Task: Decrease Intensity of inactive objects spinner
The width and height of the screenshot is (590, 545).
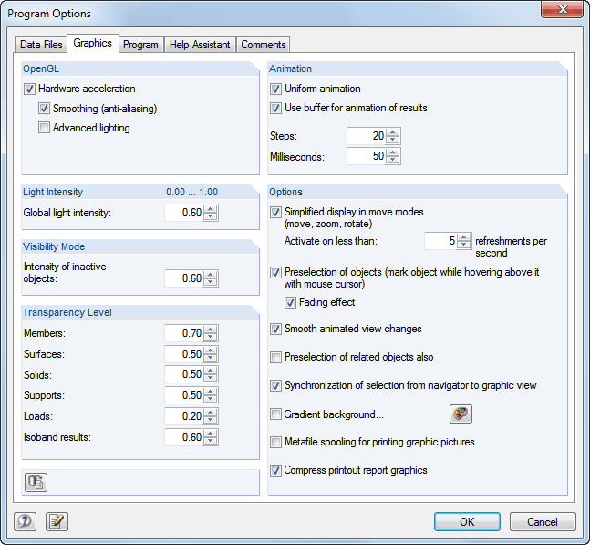Action: point(211,282)
